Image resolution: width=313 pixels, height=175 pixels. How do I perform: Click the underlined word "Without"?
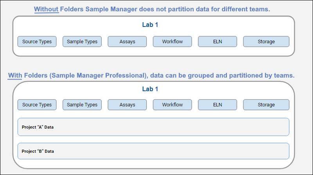coord(46,9)
